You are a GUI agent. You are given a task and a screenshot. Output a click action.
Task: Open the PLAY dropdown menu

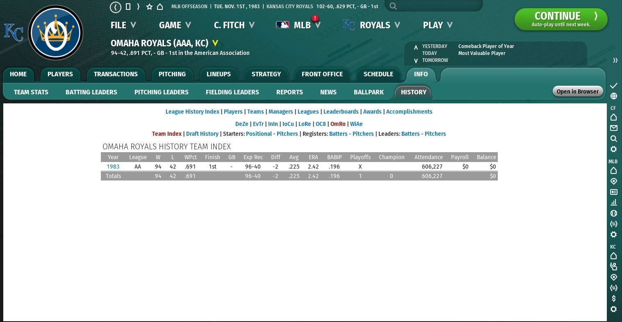[x=437, y=25]
